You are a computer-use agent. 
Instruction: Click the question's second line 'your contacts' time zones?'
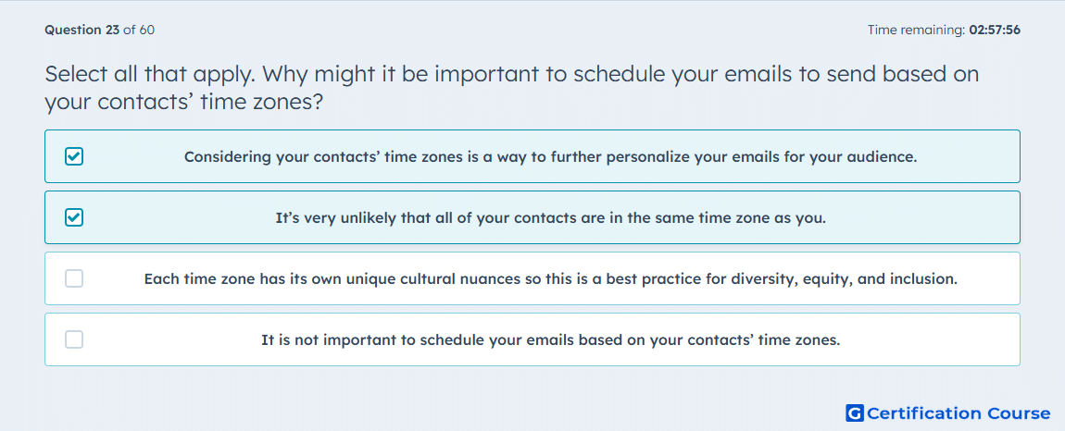(183, 102)
